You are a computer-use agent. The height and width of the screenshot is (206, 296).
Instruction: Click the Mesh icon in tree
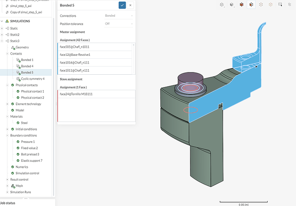pyautogui.click(x=12, y=186)
